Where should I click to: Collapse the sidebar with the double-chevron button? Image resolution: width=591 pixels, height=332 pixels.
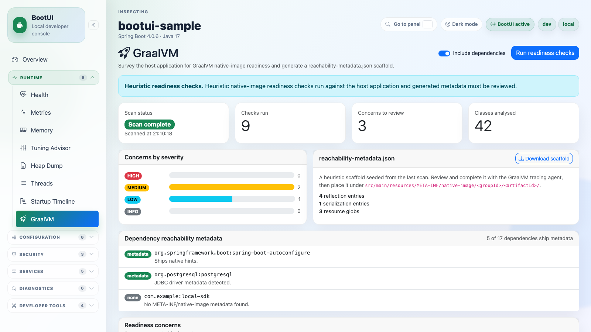pos(93,25)
